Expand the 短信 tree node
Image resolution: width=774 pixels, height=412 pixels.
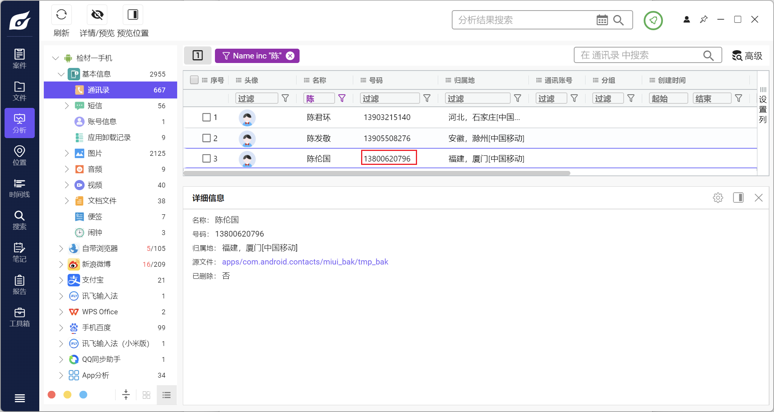click(67, 106)
